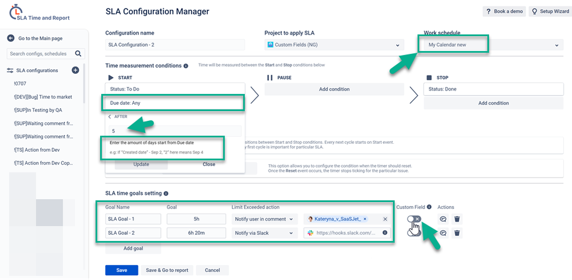
Task: Click the 5h goal field
Action: click(x=196, y=219)
